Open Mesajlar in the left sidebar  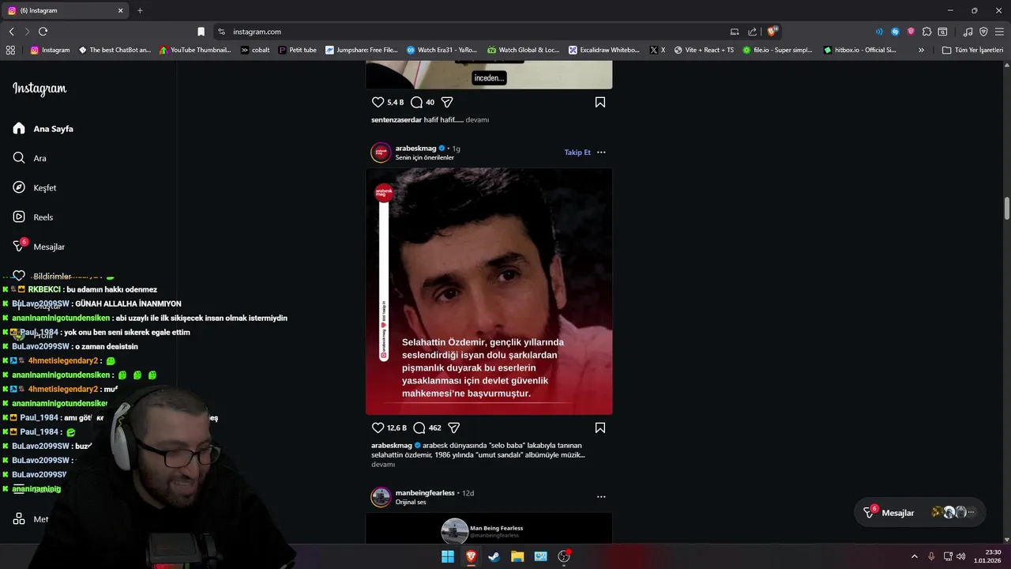pyautogui.click(x=39, y=247)
